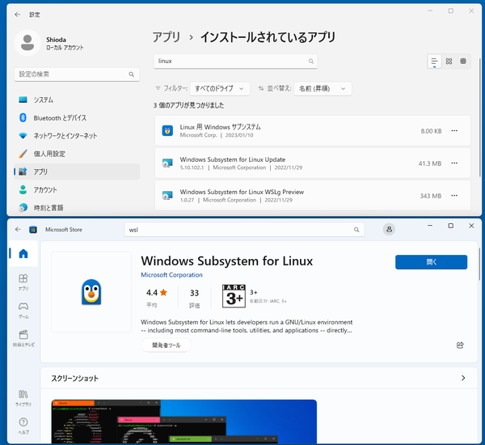Screen dimensions: 485x445
Task: Click the 8.00 KB size value
Action: pyautogui.click(x=431, y=131)
